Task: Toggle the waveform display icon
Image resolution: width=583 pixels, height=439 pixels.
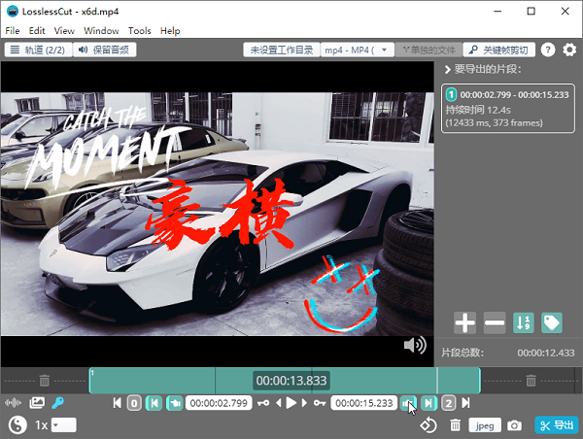Action: point(13,402)
